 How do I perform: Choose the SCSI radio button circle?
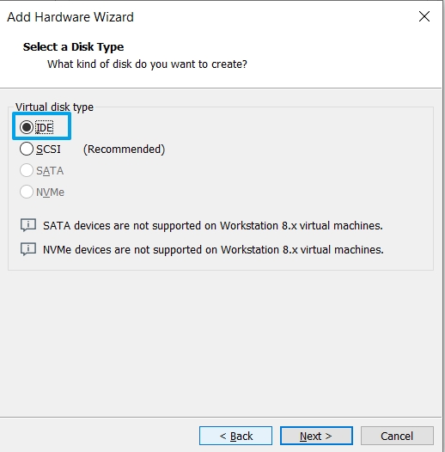pyautogui.click(x=27, y=149)
